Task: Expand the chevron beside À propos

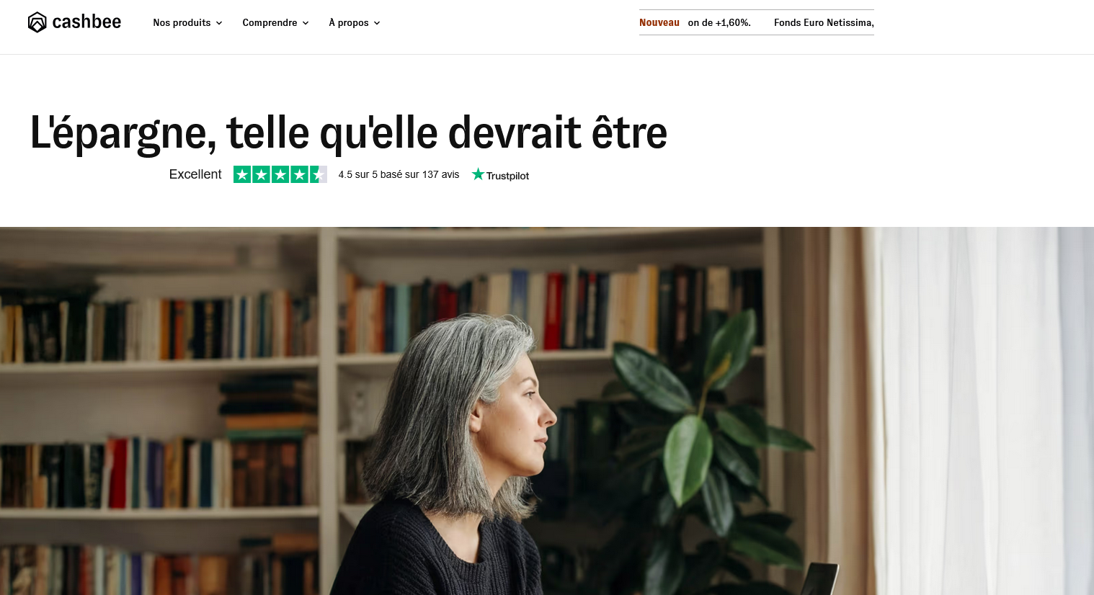Action: pos(377,23)
